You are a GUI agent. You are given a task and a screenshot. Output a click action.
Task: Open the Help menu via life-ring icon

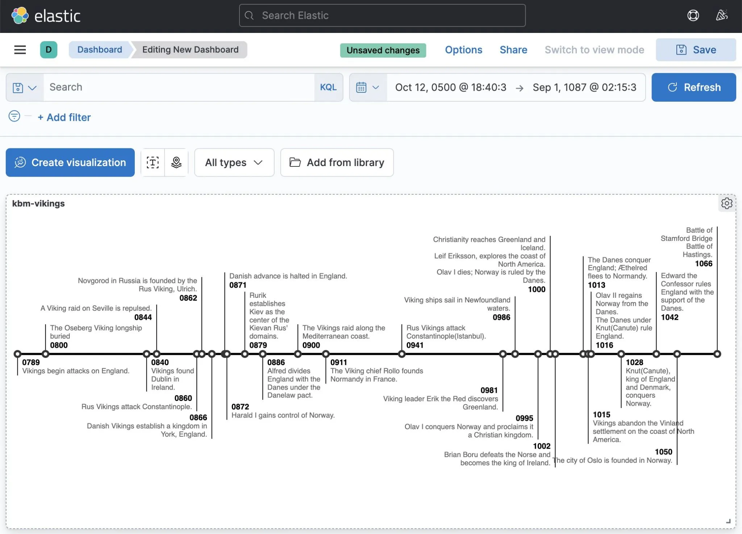693,15
